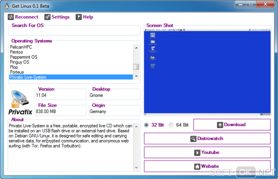
Task: Minimize the Get Linux window
Action: tap(241, 4)
